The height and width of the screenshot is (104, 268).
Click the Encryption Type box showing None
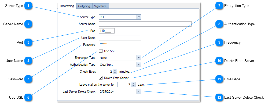click(120, 58)
